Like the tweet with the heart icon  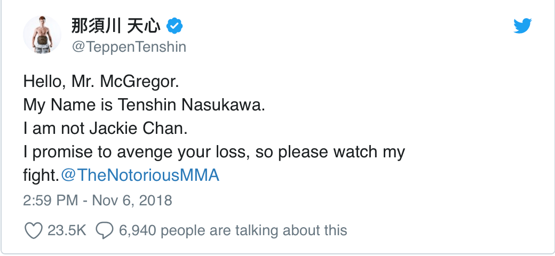click(x=34, y=230)
